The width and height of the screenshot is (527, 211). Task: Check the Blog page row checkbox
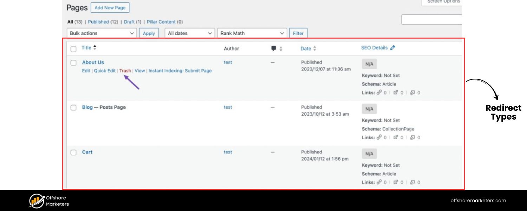point(73,108)
